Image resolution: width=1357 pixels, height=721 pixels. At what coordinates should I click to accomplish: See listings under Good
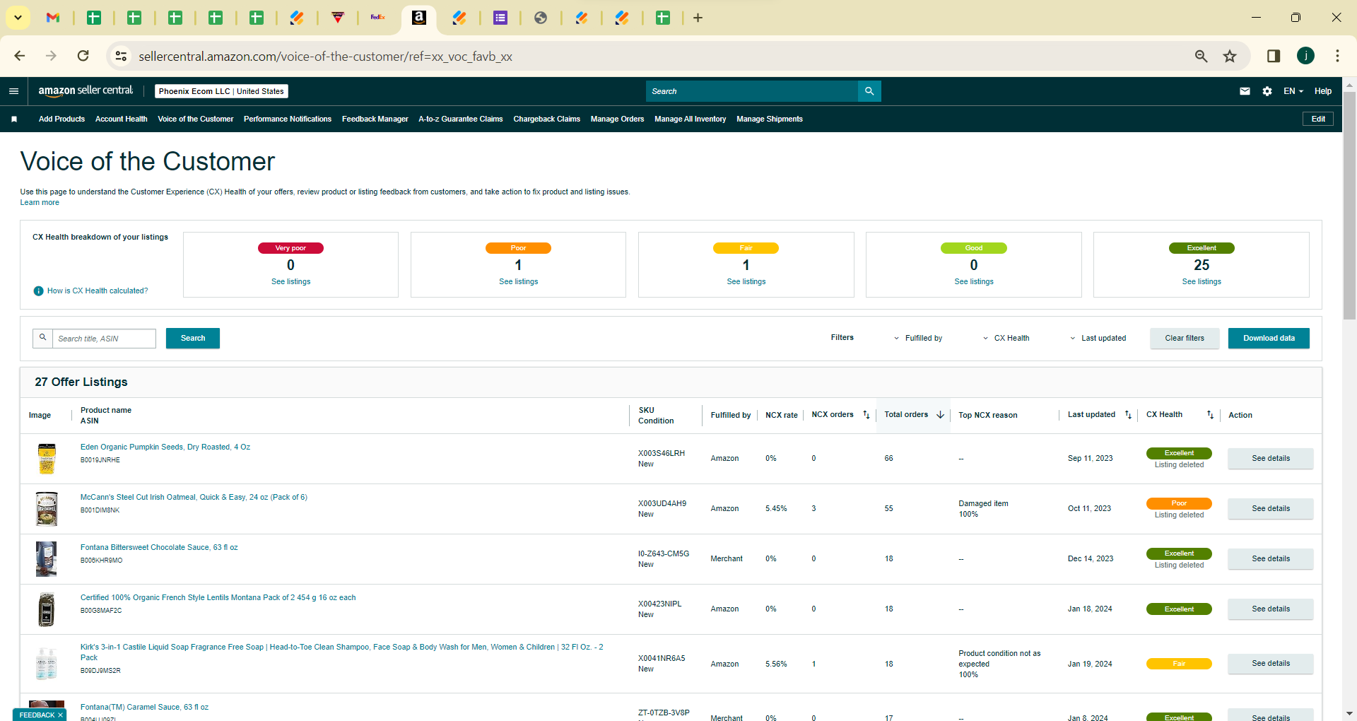point(974,282)
